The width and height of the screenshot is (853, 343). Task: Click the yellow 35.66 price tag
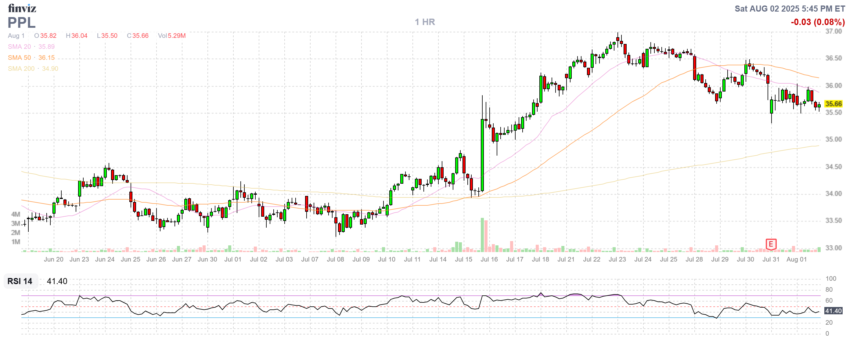pos(833,104)
